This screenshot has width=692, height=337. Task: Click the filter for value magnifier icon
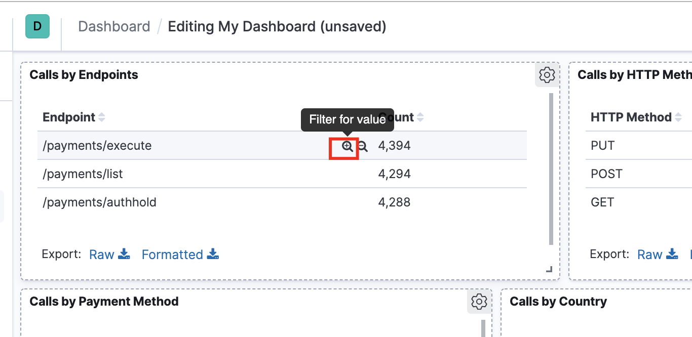click(347, 147)
